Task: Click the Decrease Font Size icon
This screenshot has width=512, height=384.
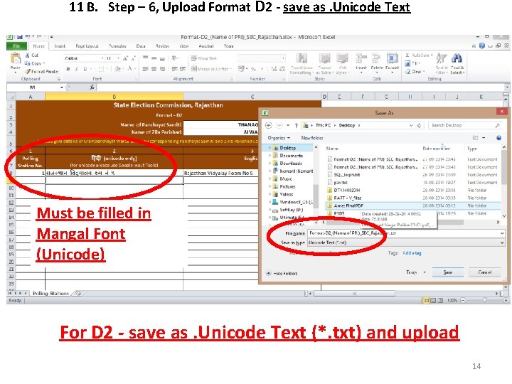Action: pos(133,58)
